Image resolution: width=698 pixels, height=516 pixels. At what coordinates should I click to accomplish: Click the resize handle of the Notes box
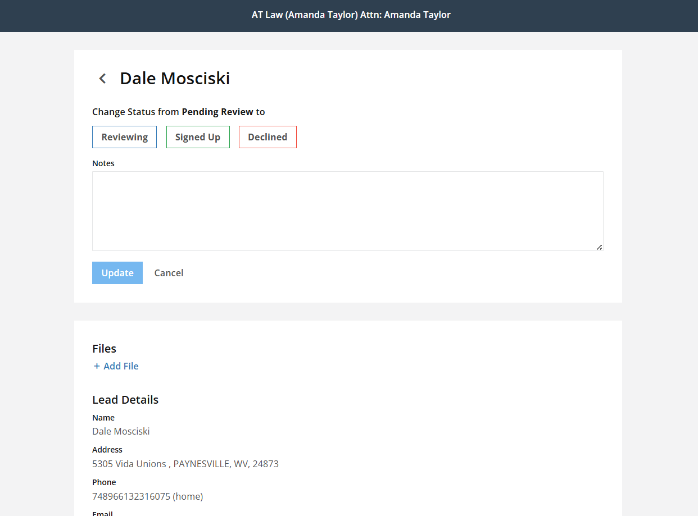[x=599, y=247]
